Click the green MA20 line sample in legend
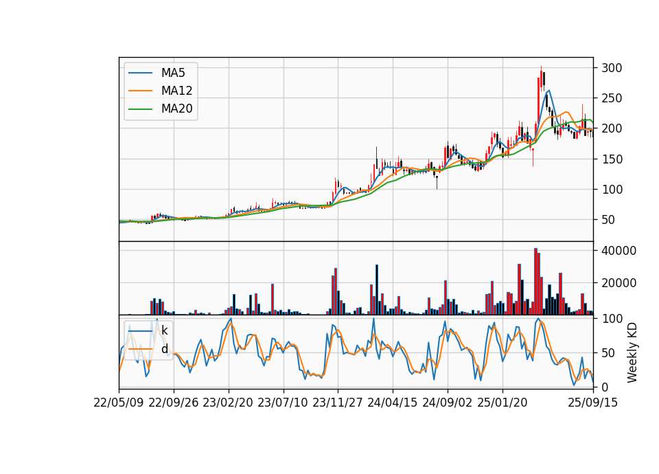Image resolution: width=659 pixels, height=474 pixels. tap(140, 109)
